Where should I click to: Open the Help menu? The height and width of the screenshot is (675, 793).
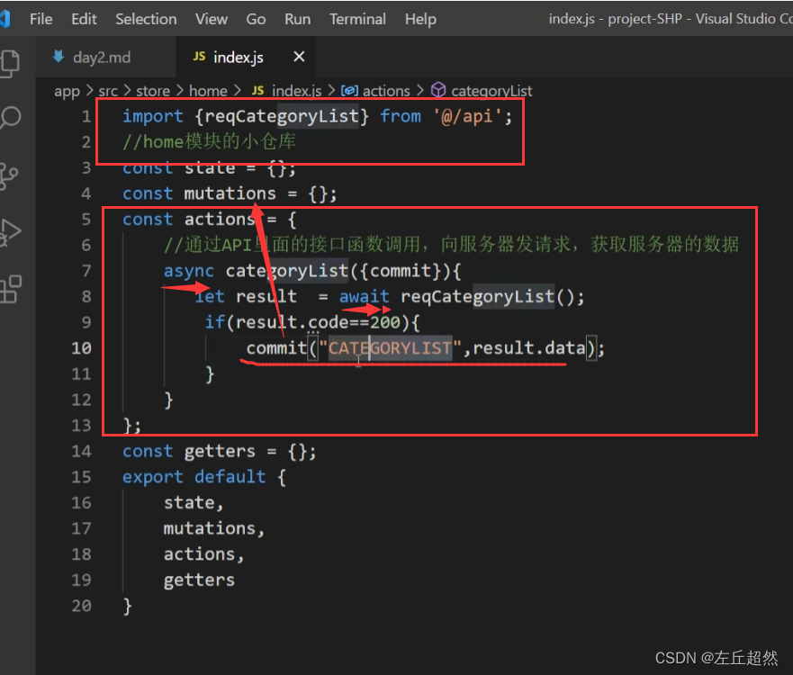pos(420,19)
